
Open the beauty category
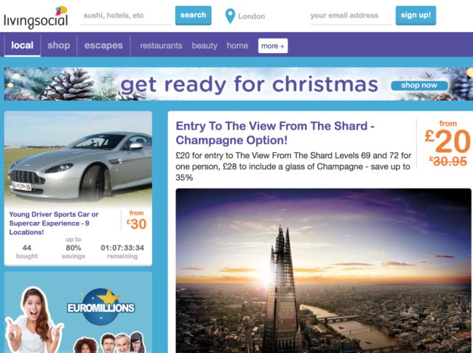point(204,46)
